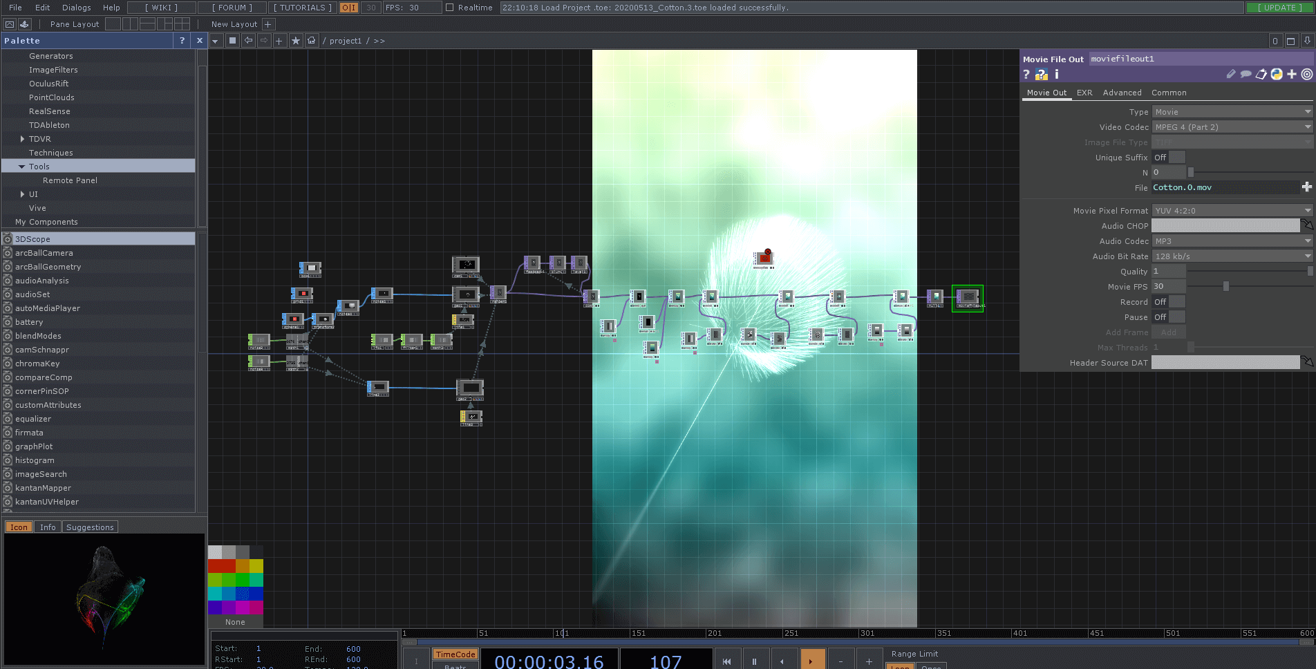Click the pencil edit icon in parameter header
Image resolution: width=1316 pixels, height=669 pixels.
pos(1231,74)
